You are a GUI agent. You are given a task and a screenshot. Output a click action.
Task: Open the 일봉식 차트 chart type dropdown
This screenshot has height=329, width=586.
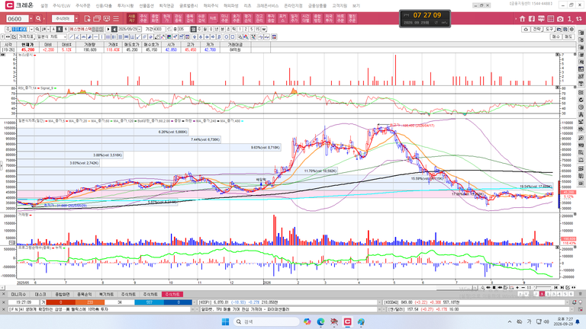click(51, 37)
